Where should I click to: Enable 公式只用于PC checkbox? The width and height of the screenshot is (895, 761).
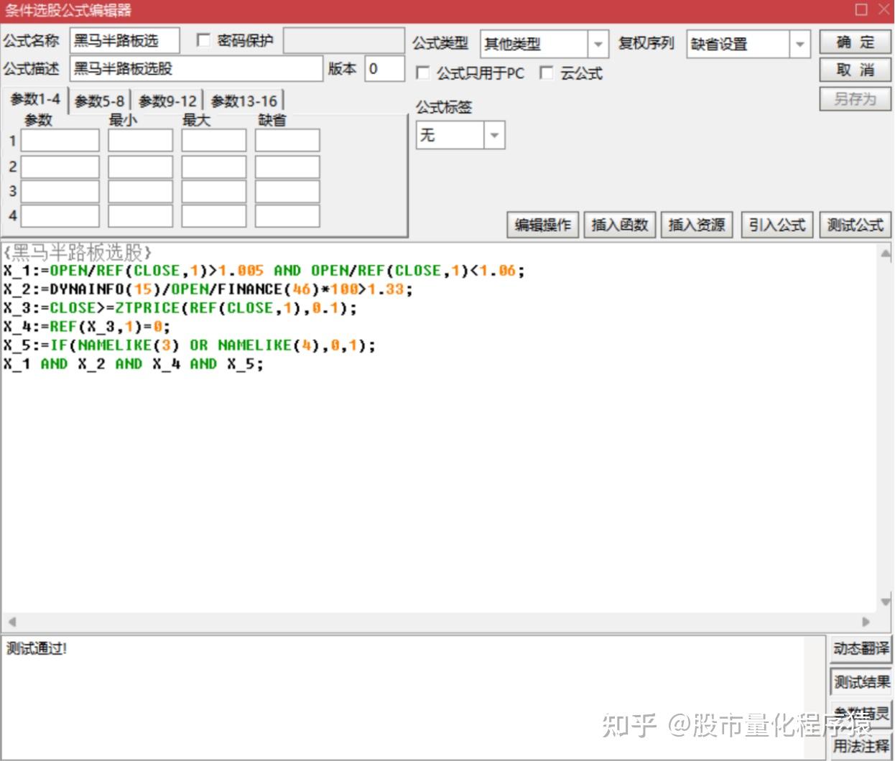(x=423, y=73)
